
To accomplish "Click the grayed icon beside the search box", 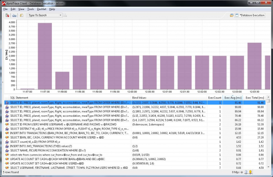I will pos(65,16).
